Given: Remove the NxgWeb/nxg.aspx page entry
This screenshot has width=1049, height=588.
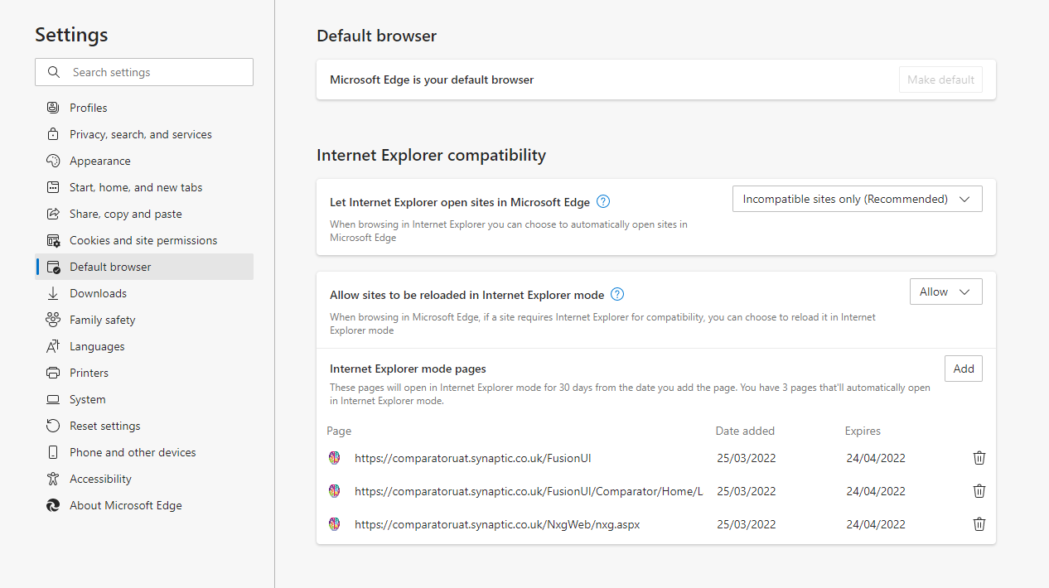Looking at the screenshot, I should pyautogui.click(x=979, y=524).
